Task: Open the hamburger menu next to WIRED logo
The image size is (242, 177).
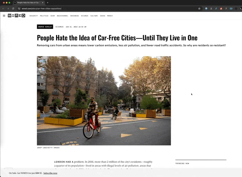Action: point(4,15)
